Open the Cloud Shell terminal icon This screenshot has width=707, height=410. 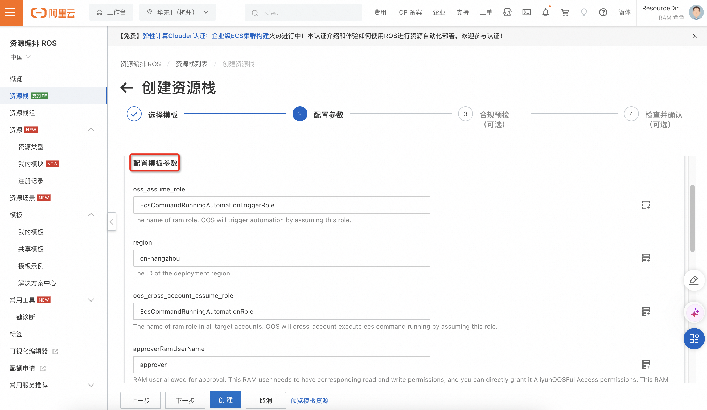tap(526, 12)
